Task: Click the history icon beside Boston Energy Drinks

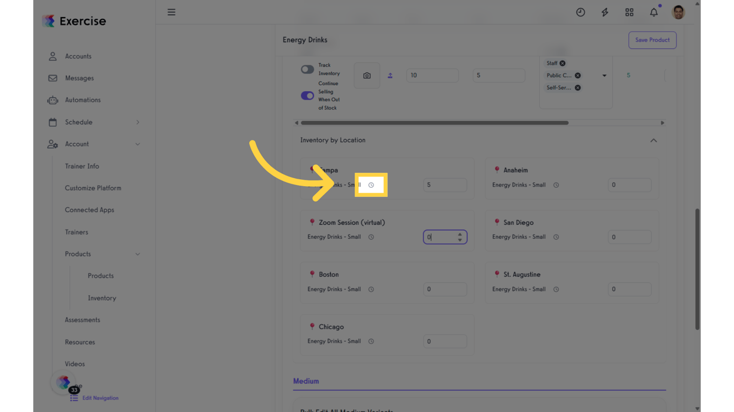Action: click(x=371, y=289)
